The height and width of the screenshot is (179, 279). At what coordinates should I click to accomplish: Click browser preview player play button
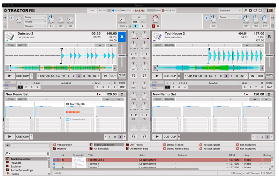point(7,145)
